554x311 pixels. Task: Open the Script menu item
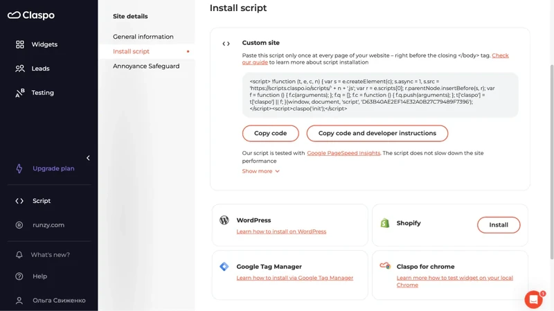(x=42, y=201)
